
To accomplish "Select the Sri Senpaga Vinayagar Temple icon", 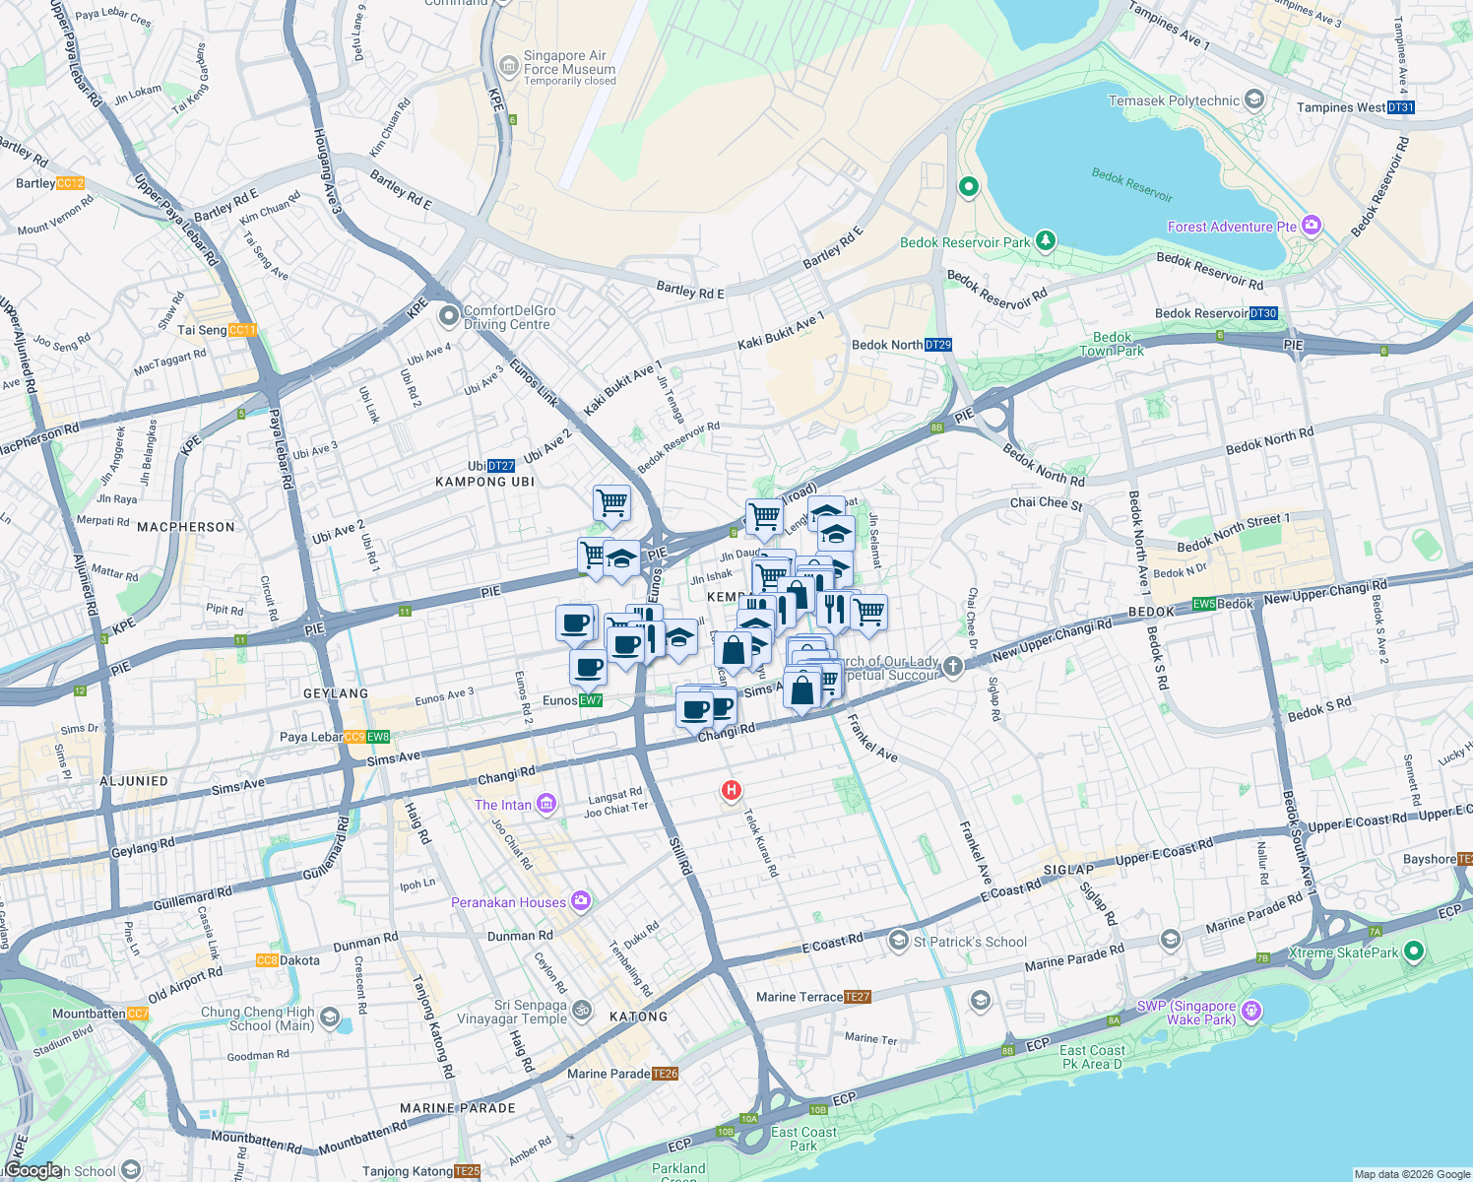I will tap(582, 1010).
